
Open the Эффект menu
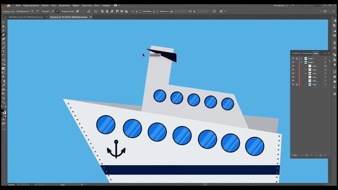(76, 6)
